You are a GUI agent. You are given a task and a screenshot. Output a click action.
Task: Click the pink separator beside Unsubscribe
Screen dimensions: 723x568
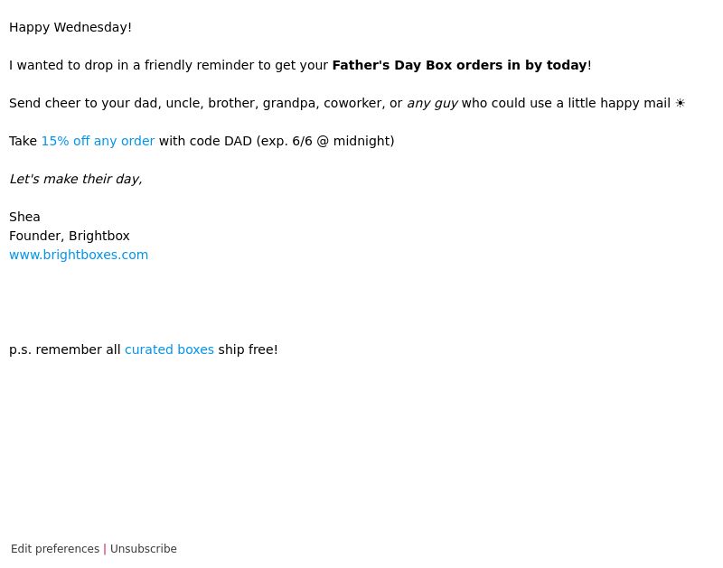(105, 549)
